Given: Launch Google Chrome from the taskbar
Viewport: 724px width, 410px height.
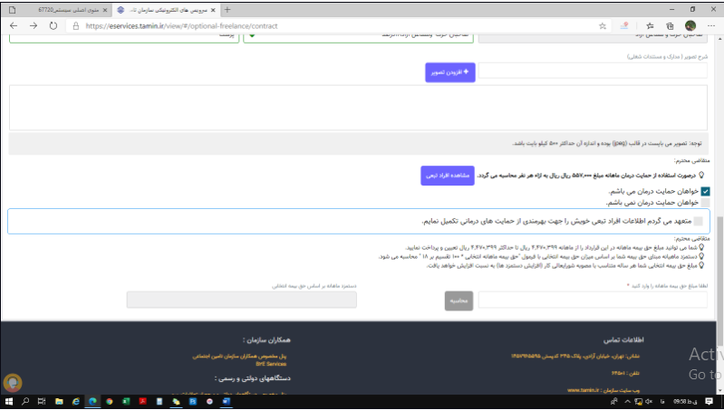Looking at the screenshot, I should [x=109, y=402].
